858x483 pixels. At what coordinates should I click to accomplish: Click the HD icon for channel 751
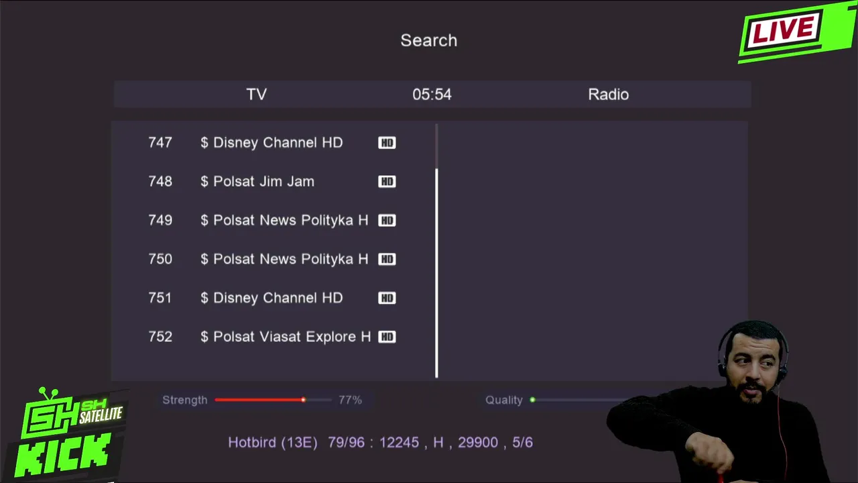click(x=387, y=299)
